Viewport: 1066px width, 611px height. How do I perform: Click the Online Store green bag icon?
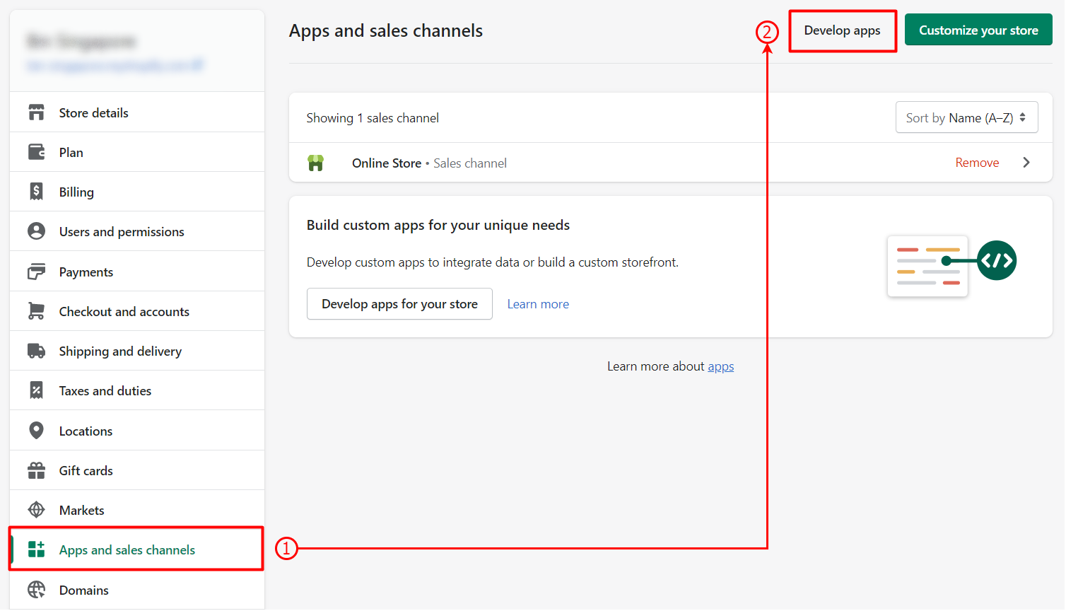pos(316,162)
